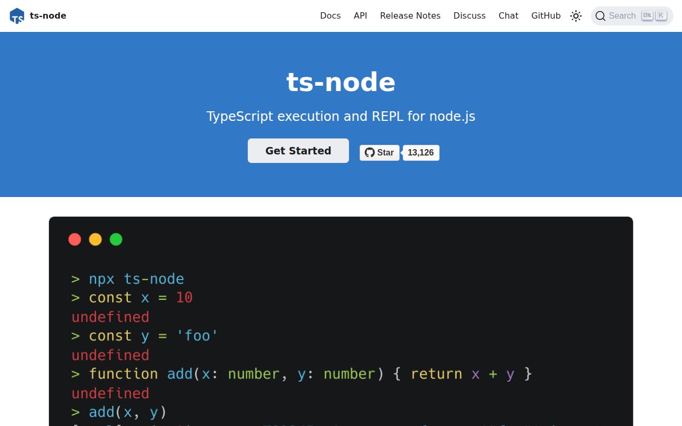Click the green dot in terminal window
682x426 pixels.
[116, 240]
